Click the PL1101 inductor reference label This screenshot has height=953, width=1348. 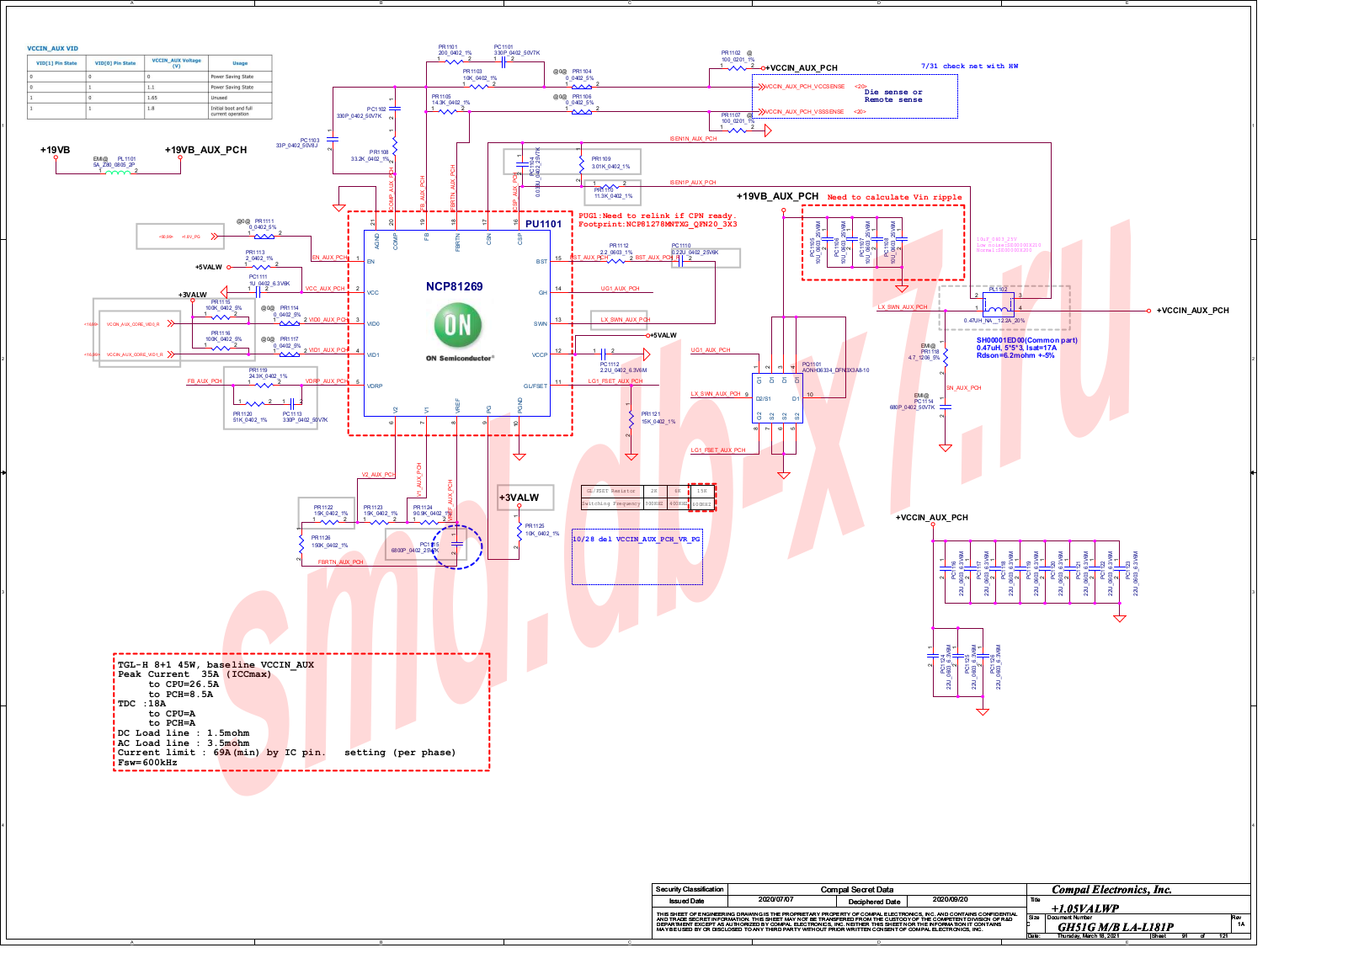pos(126,159)
